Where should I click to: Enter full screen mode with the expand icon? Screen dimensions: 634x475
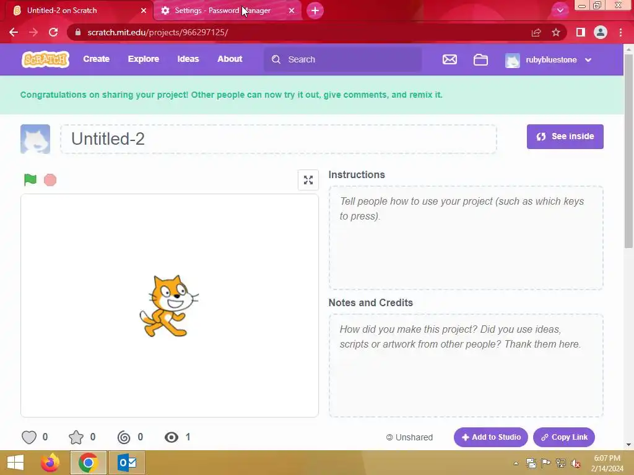pyautogui.click(x=308, y=180)
